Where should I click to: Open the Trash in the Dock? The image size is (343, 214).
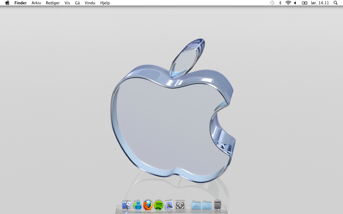(218, 205)
